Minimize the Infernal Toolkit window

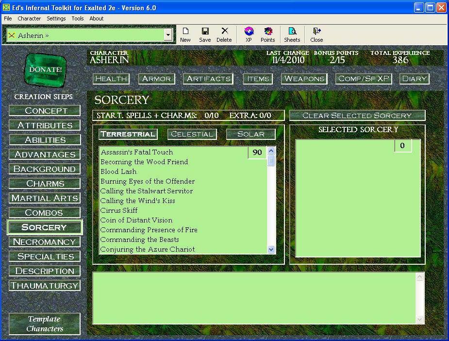coord(419,8)
